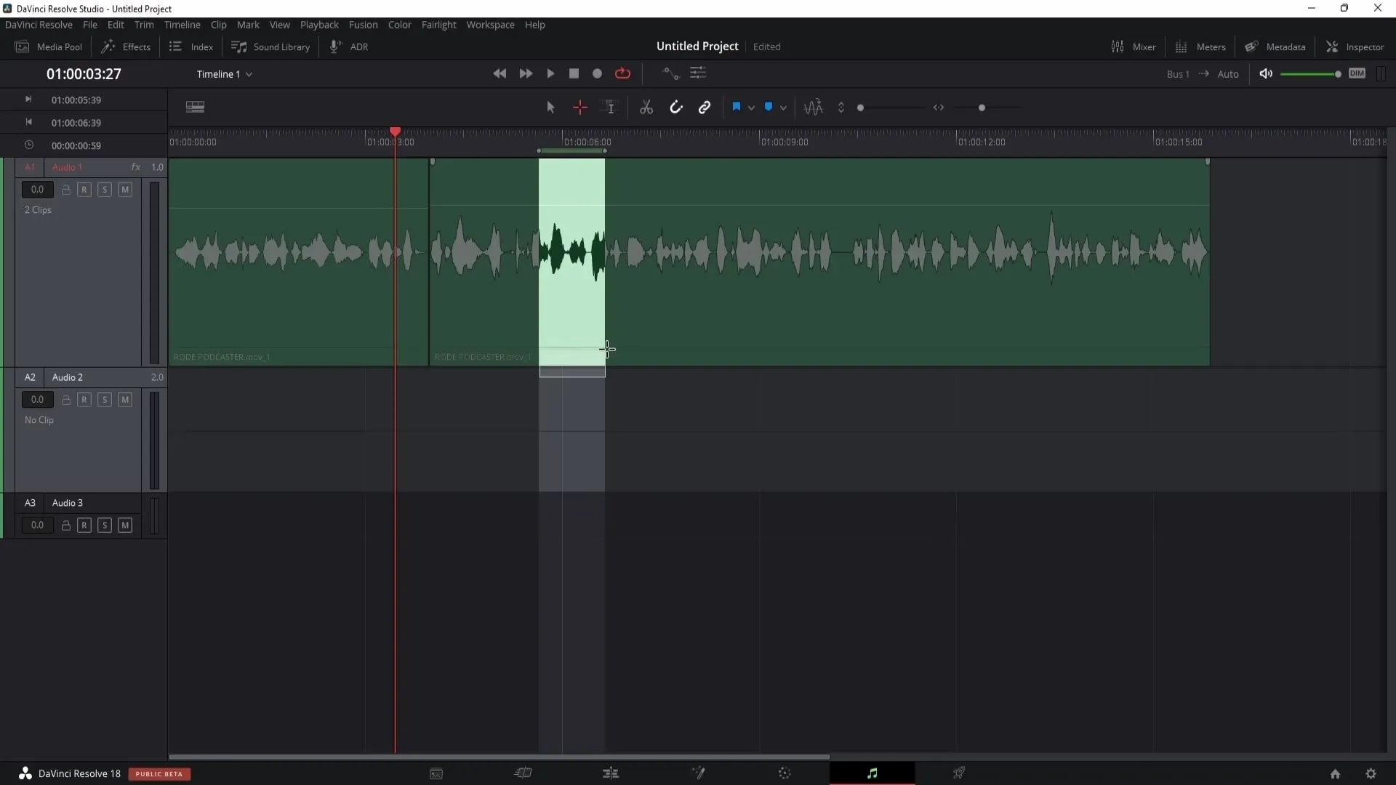Image resolution: width=1396 pixels, height=785 pixels.
Task: Open the timeline view options icon
Action: click(x=195, y=107)
